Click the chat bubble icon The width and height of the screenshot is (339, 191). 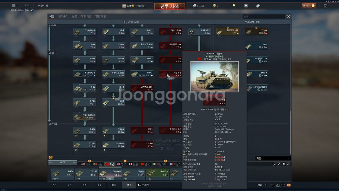click(x=283, y=185)
